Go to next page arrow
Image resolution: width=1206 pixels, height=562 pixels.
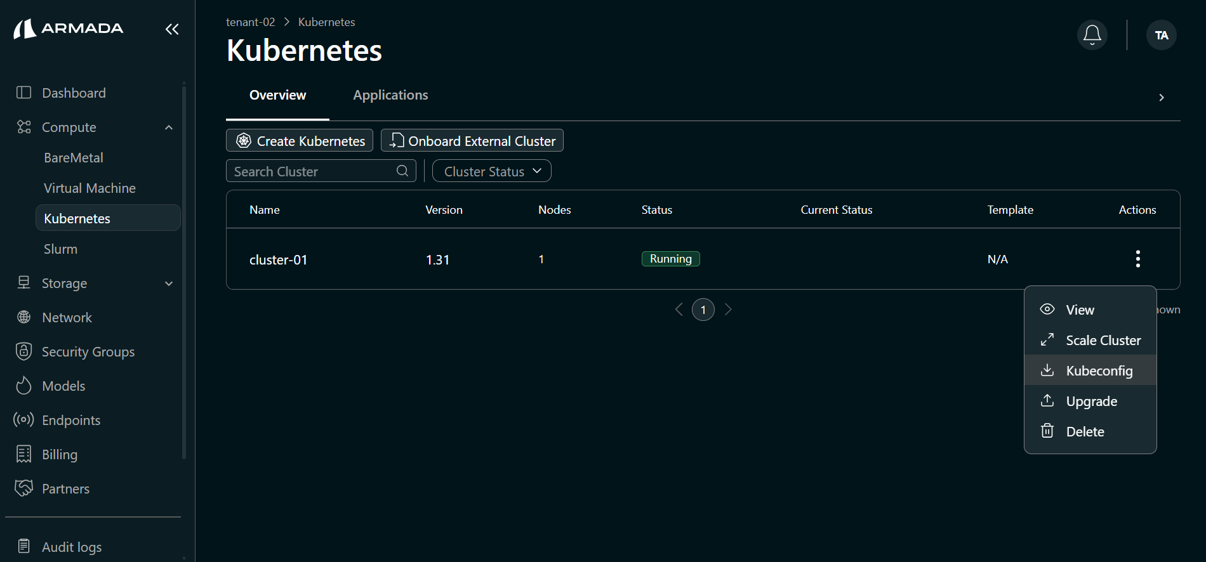click(x=728, y=310)
